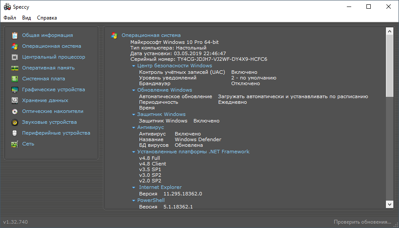Click the network card icon beside Сеть

coord(15,144)
